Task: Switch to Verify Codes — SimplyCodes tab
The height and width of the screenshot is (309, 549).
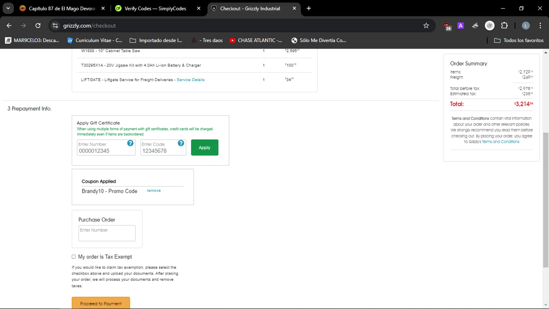Action: [156, 8]
